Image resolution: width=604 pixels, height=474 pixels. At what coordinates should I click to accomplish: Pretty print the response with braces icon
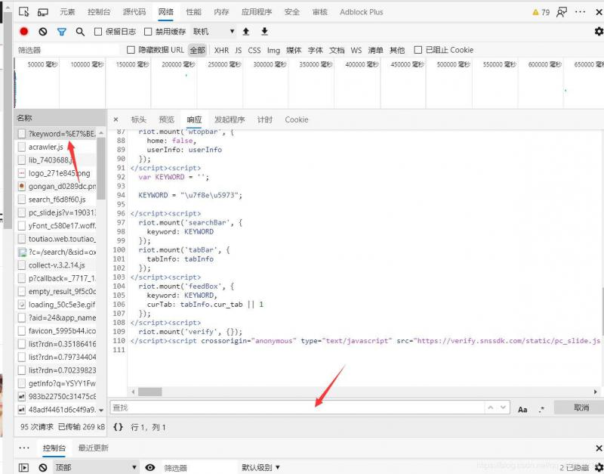click(x=119, y=427)
